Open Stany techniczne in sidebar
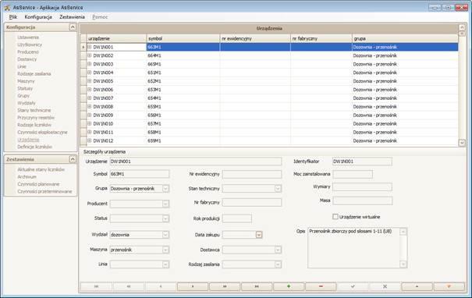 pyautogui.click(x=34, y=111)
